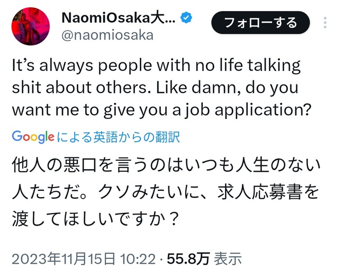Click translated line starting 人たちだ
Viewport: 344px width, 270px height.
(165, 193)
